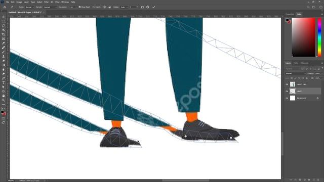Select the Zoom tool
Screen dimensions: 324x182
point(4,100)
